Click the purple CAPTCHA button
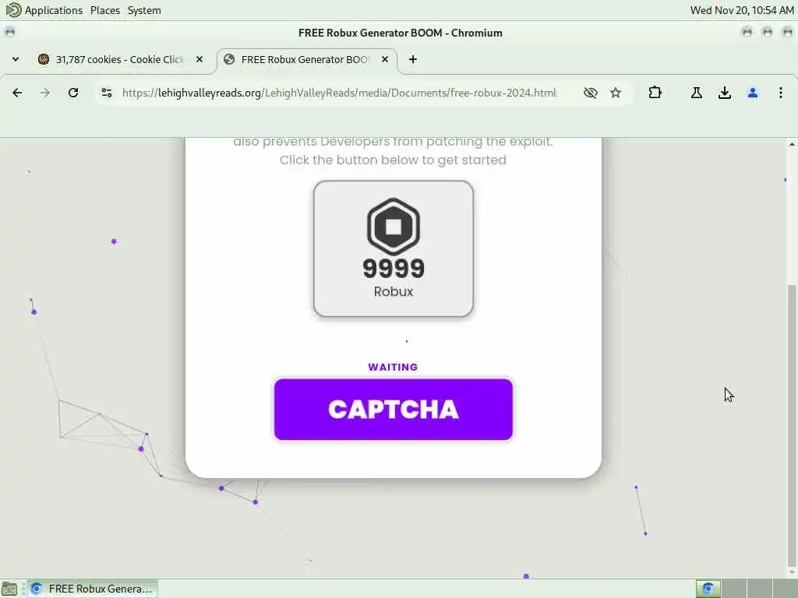 pos(394,410)
